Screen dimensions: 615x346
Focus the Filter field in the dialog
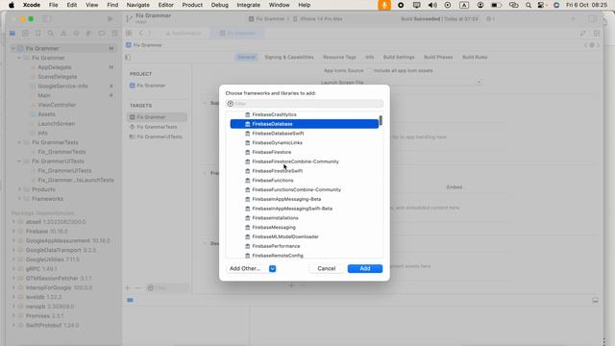tap(305, 104)
